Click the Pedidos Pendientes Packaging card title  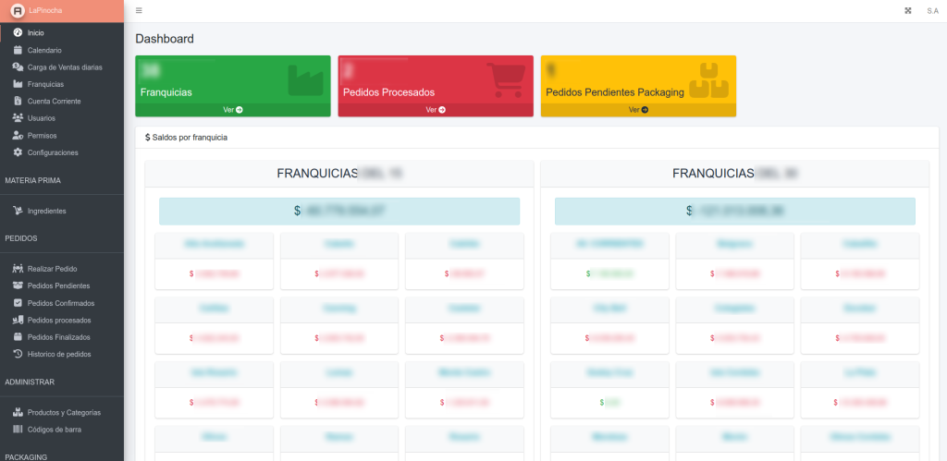[615, 92]
